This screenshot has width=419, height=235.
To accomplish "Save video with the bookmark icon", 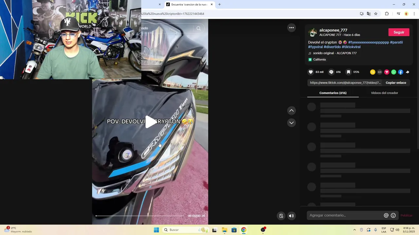I will coord(349,72).
